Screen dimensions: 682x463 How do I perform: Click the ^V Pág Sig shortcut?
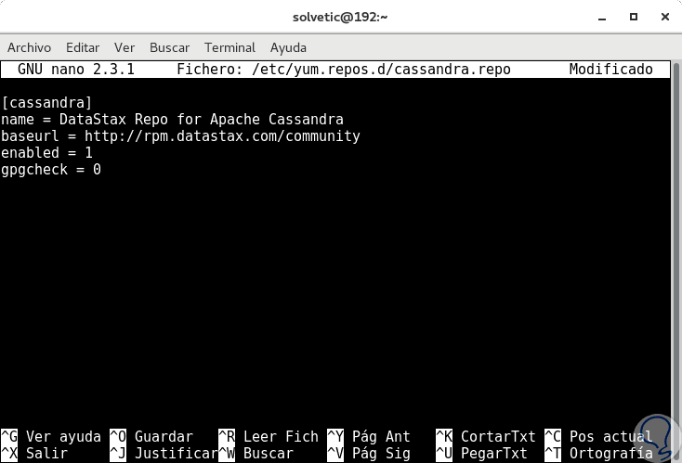click(368, 454)
